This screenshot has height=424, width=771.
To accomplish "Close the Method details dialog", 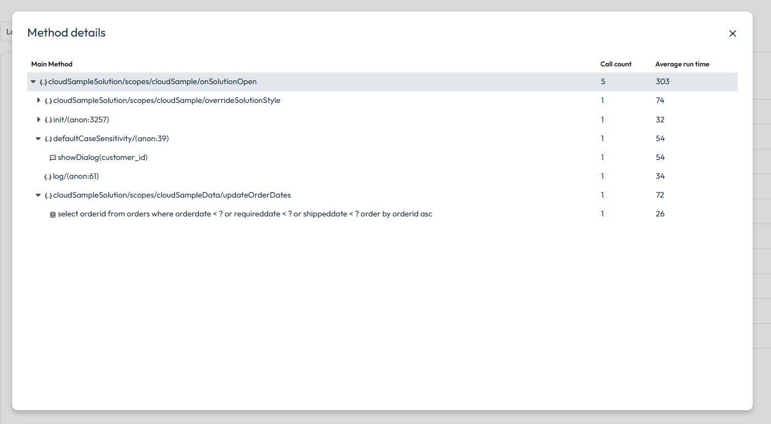I will click(732, 34).
